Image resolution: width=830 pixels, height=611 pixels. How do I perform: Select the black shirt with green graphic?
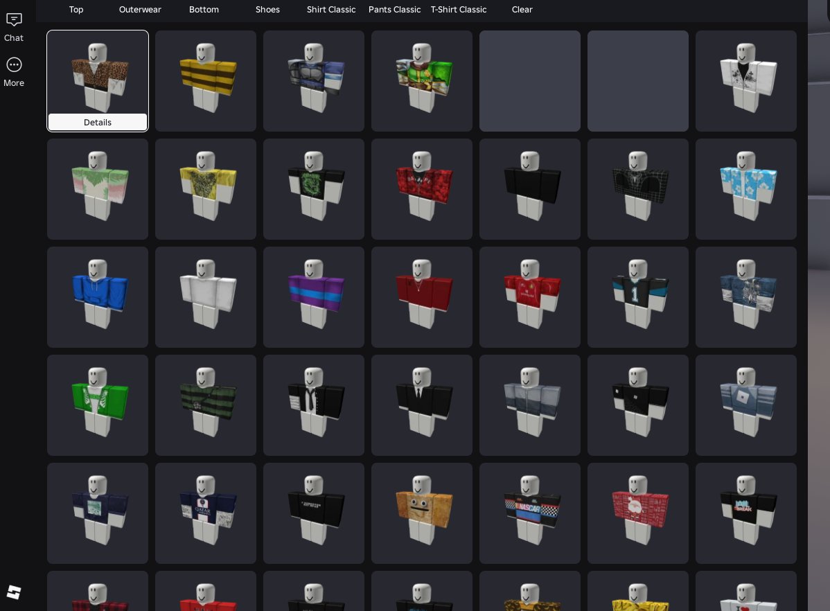[x=313, y=189]
